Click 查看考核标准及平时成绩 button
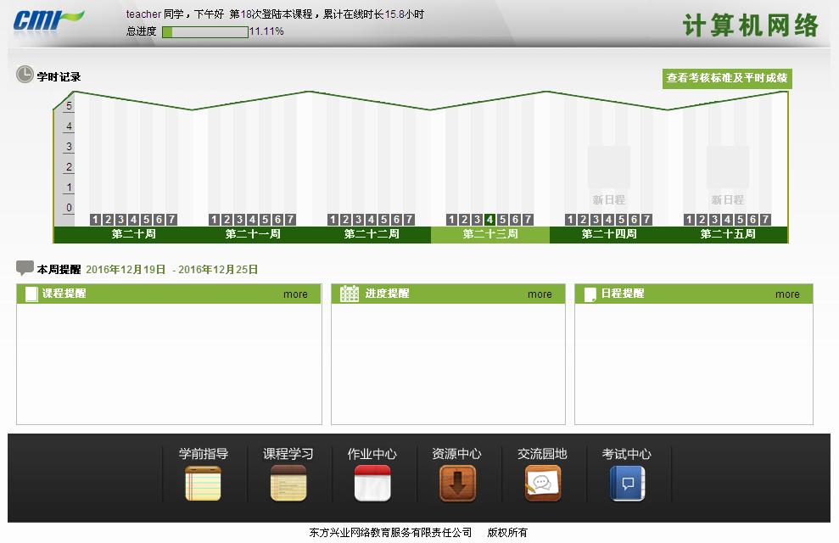This screenshot has width=839, height=543. (x=727, y=78)
